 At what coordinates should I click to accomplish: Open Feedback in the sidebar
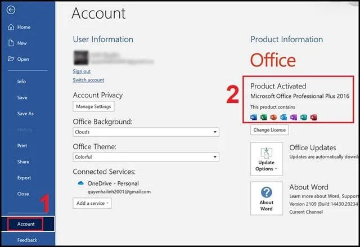click(x=27, y=240)
